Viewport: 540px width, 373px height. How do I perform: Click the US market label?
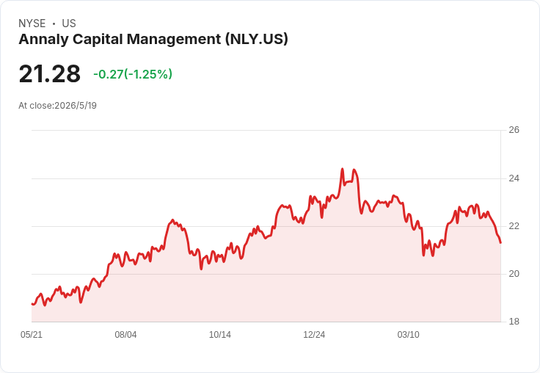tap(69, 23)
